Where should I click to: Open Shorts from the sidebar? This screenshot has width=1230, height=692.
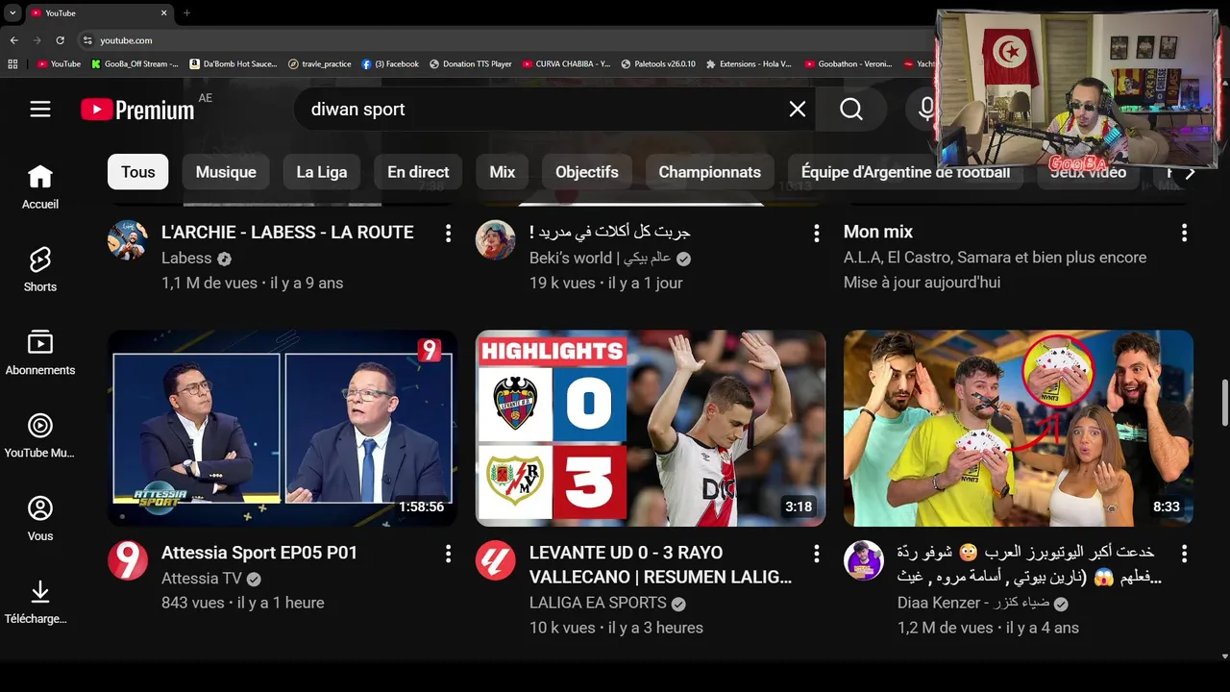(x=40, y=270)
